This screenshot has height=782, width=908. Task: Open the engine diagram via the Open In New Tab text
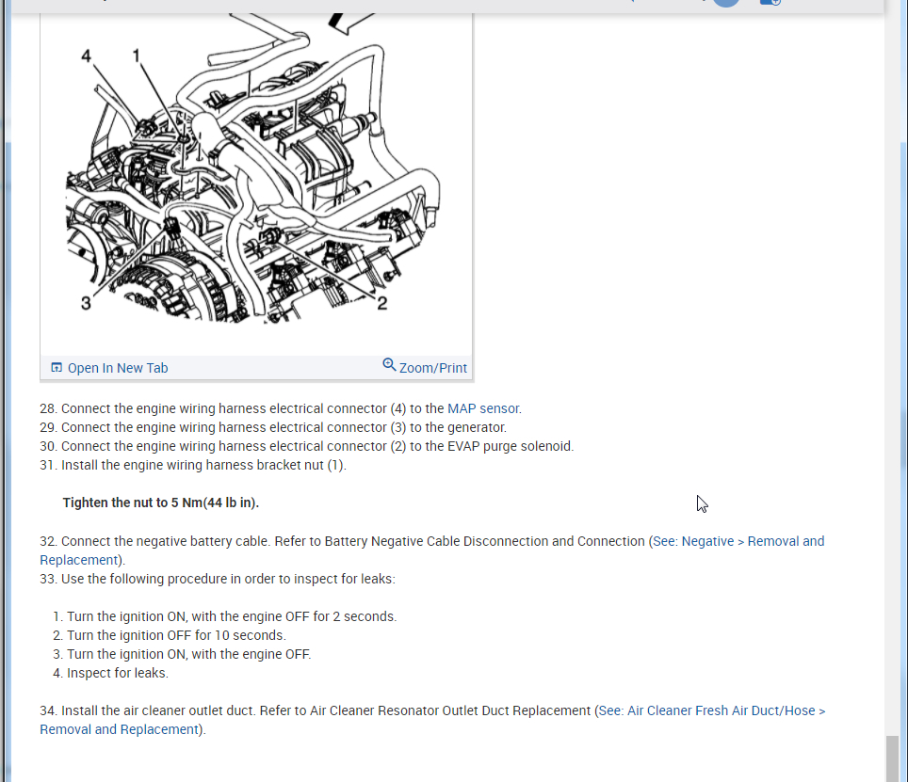(x=118, y=368)
